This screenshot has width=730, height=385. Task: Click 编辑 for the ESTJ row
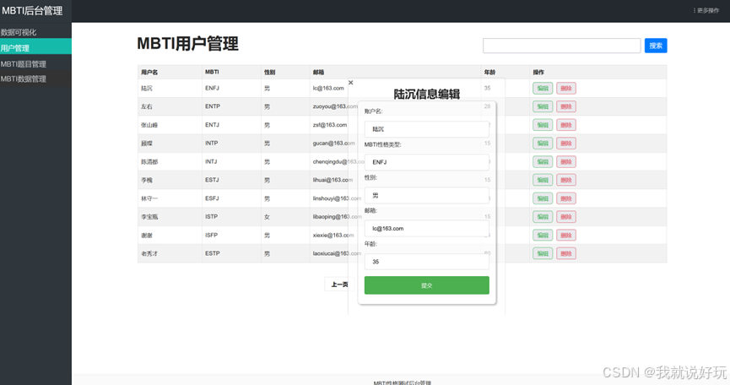pyautogui.click(x=543, y=180)
